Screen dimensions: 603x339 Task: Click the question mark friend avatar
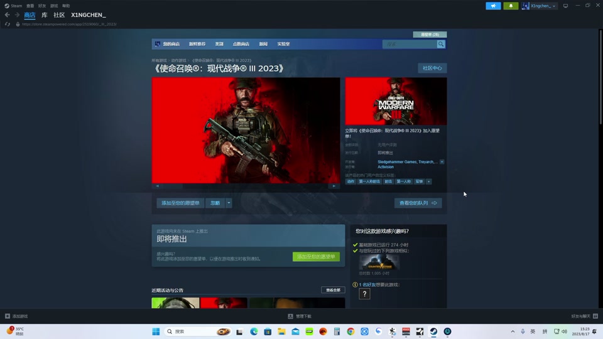pyautogui.click(x=364, y=294)
